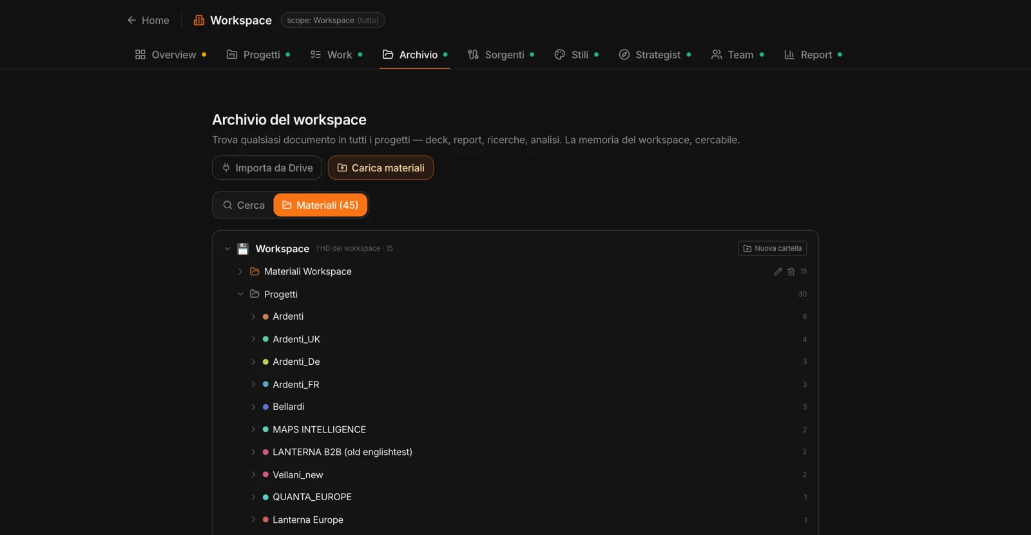Create a Nuova cartella

[773, 248]
